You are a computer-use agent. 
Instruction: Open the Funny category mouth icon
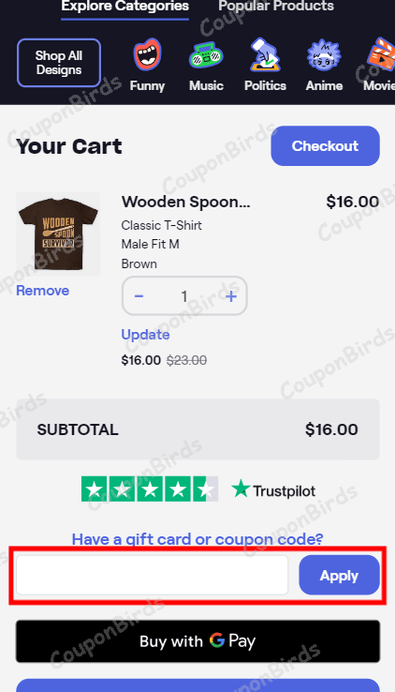point(148,54)
